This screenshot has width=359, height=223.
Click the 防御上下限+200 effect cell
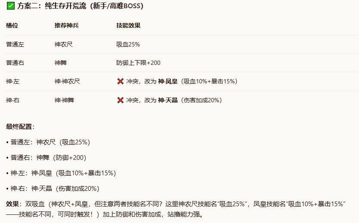138,63
